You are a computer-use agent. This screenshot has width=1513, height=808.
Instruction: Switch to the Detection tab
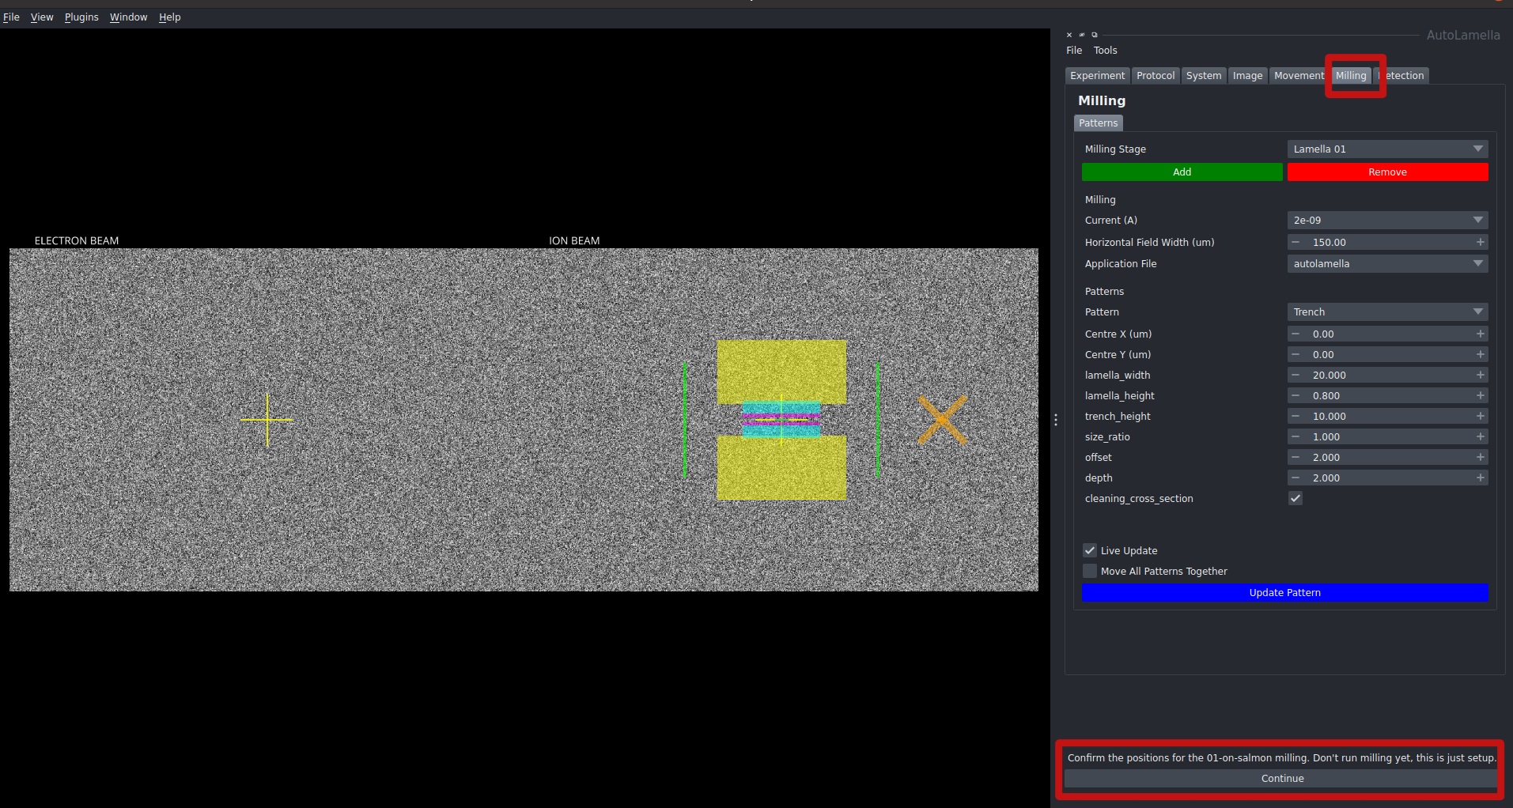click(1401, 76)
